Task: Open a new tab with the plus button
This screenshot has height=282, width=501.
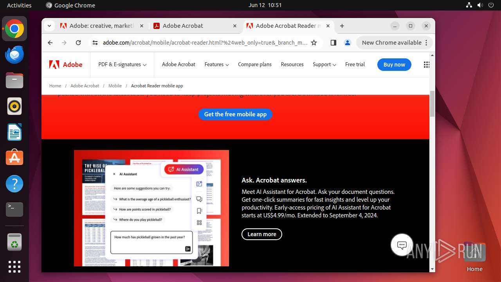Action: point(342,26)
